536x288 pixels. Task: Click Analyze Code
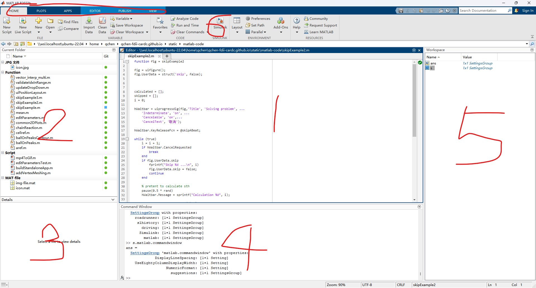[x=185, y=18]
